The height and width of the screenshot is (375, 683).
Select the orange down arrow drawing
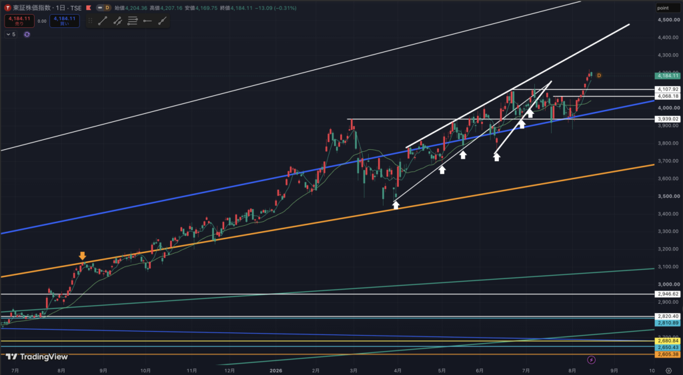pos(82,256)
